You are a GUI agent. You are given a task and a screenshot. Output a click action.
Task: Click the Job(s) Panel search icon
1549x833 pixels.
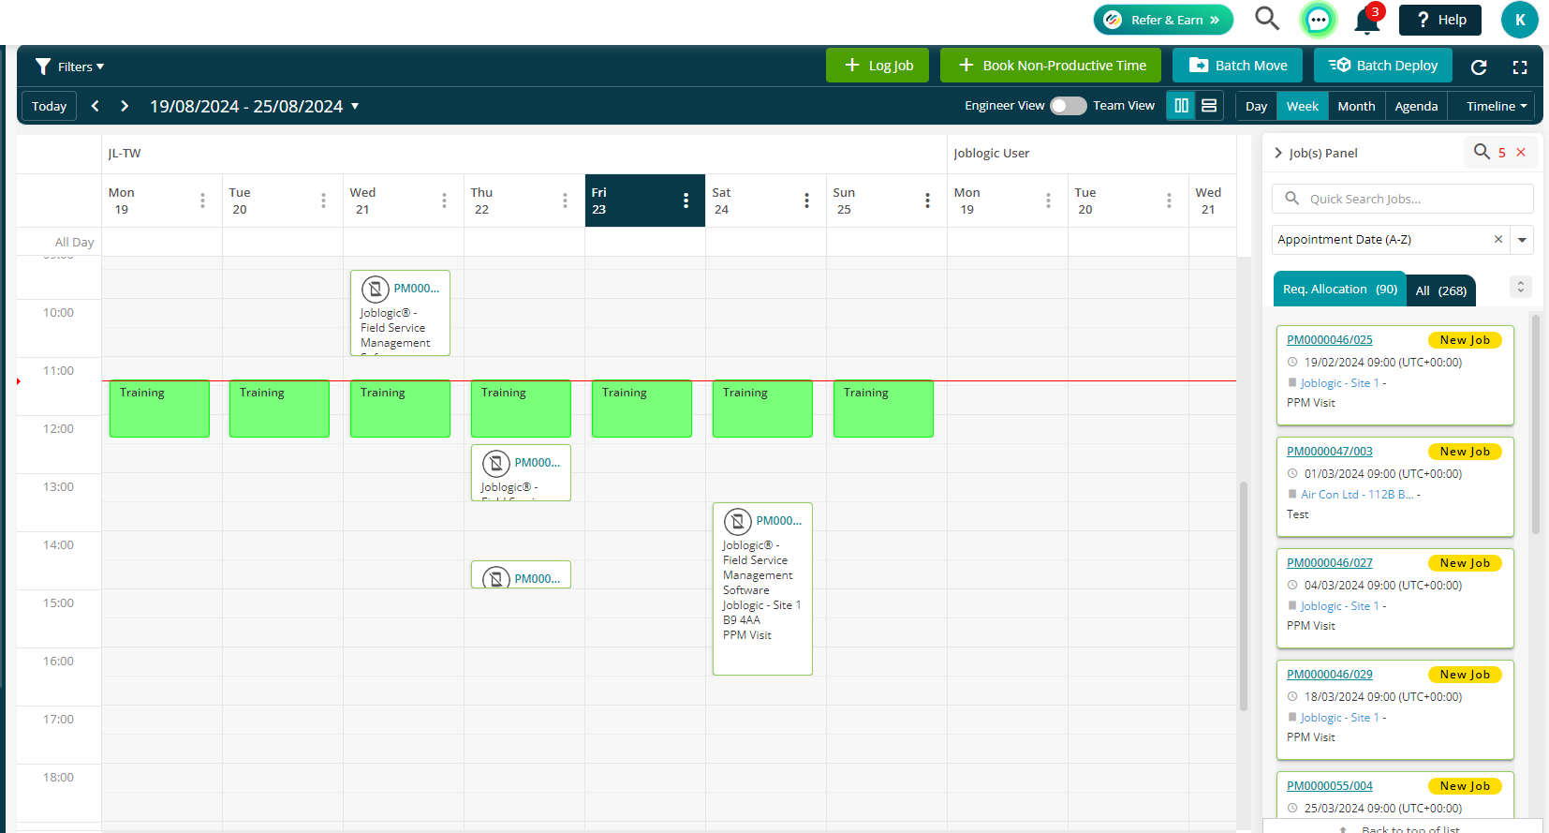tap(1482, 152)
